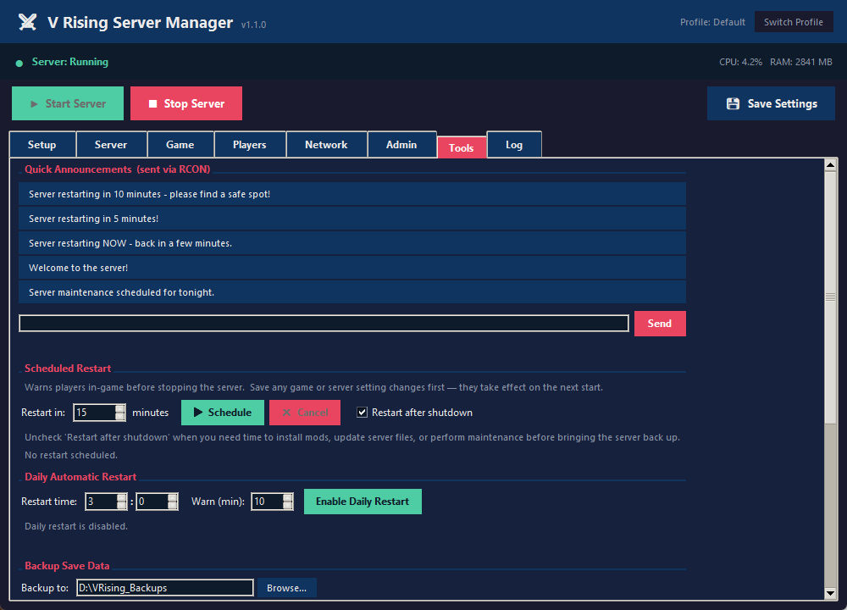847x610 pixels.
Task: Click the restart hour field showing 3
Action: pos(102,502)
